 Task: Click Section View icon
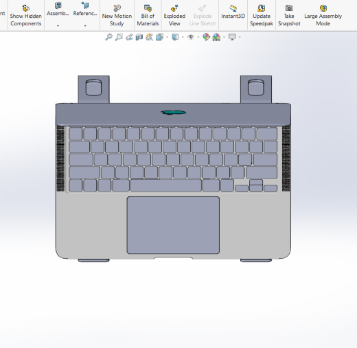tap(139, 37)
